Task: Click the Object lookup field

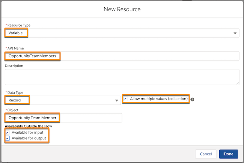Action: 63,118
